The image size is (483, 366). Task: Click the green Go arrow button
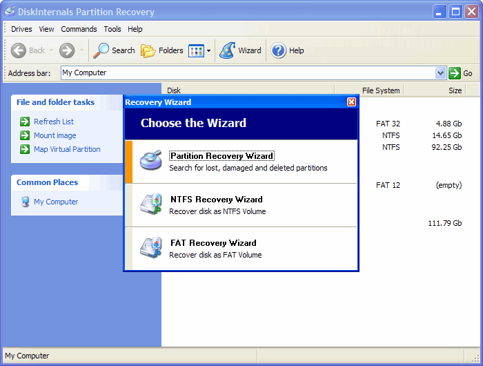click(x=455, y=73)
